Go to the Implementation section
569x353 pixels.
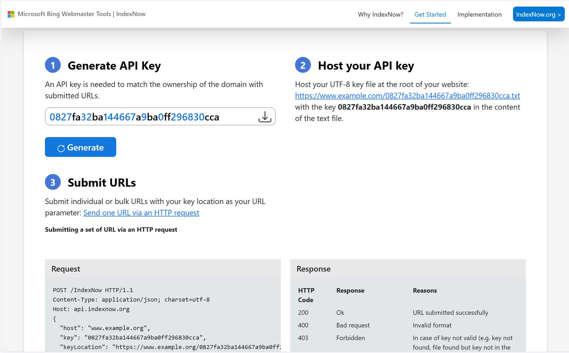(x=479, y=14)
